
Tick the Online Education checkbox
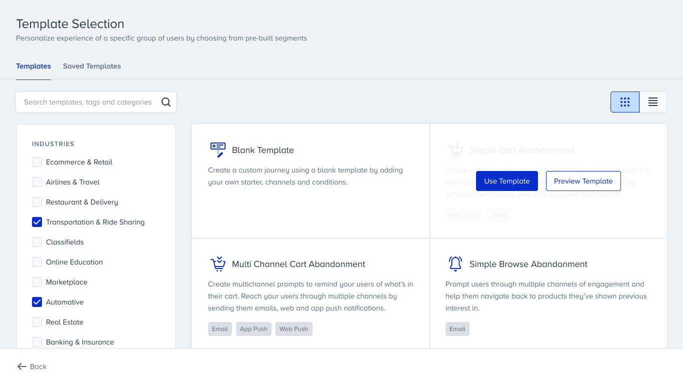(x=37, y=262)
